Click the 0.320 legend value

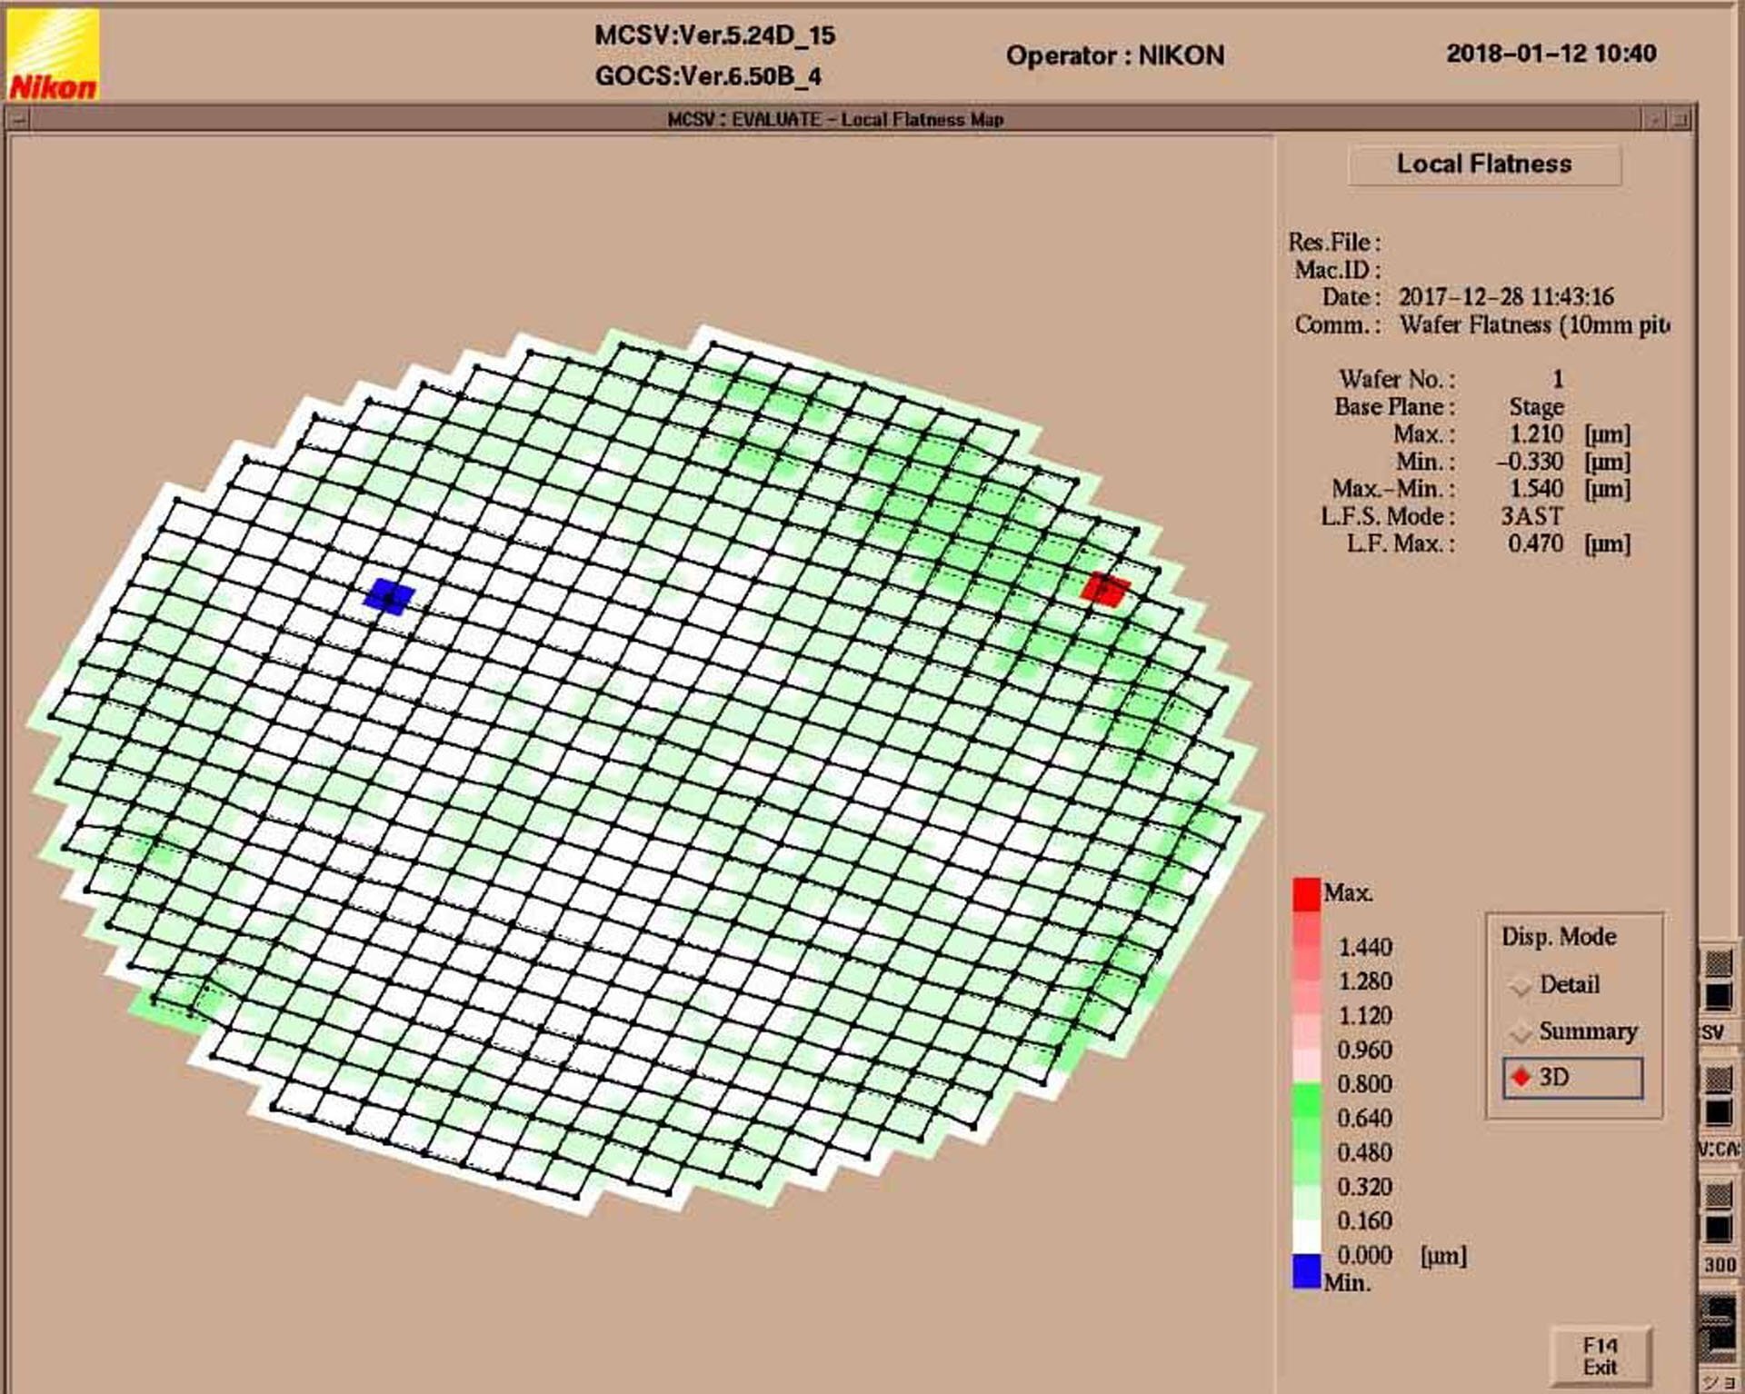pyautogui.click(x=1365, y=1187)
